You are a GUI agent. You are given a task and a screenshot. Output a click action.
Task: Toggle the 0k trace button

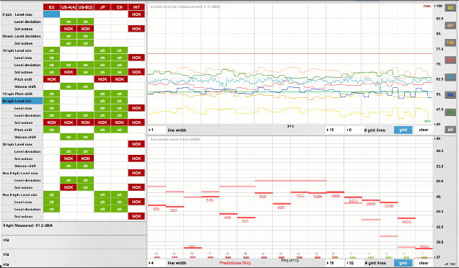(x=450, y=8)
